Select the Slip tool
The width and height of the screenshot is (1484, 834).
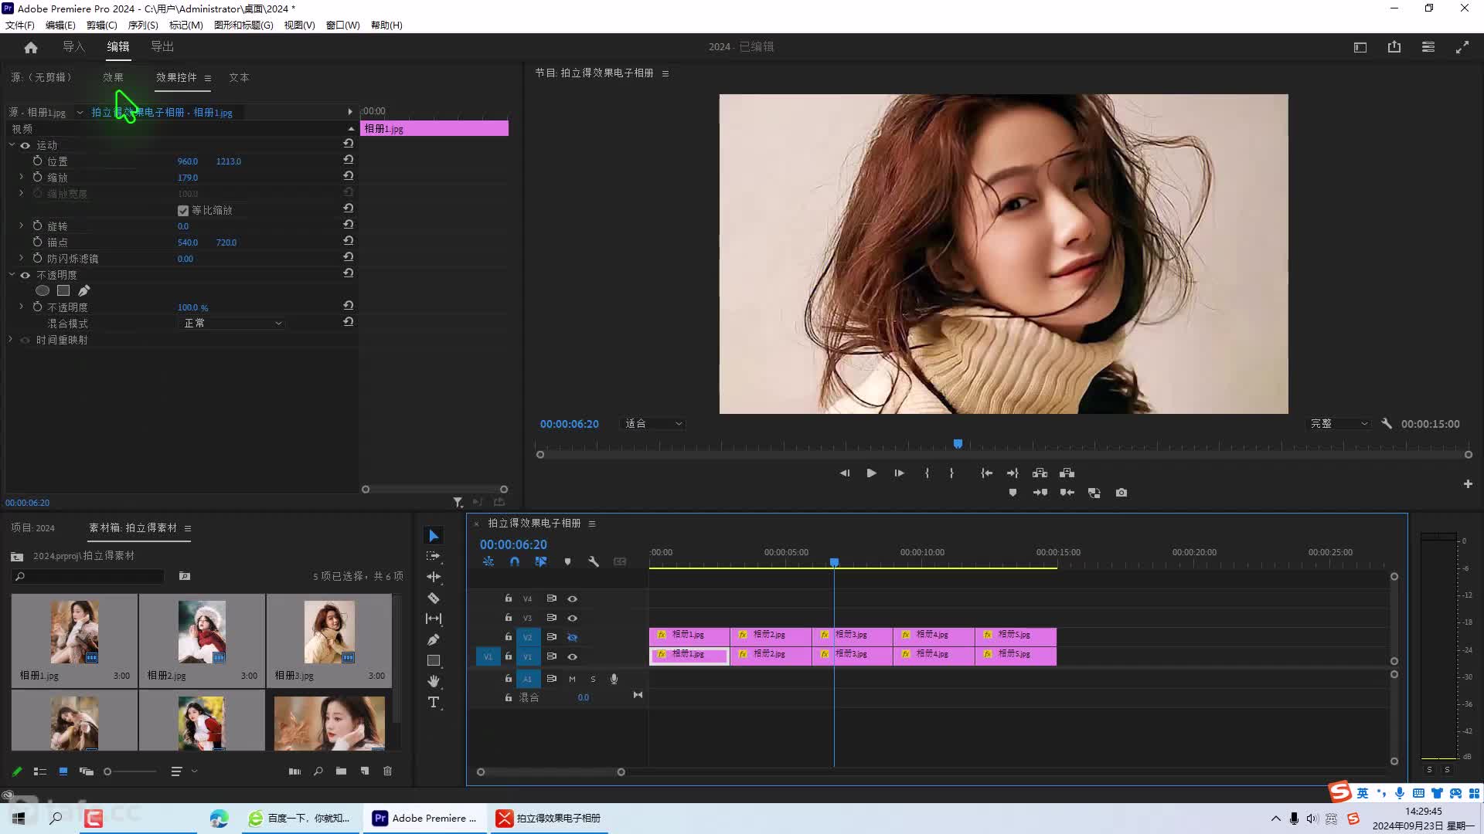pyautogui.click(x=434, y=619)
